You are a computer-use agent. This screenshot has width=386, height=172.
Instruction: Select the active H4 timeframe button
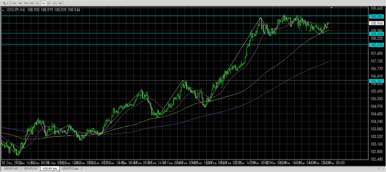(x=43, y=3)
